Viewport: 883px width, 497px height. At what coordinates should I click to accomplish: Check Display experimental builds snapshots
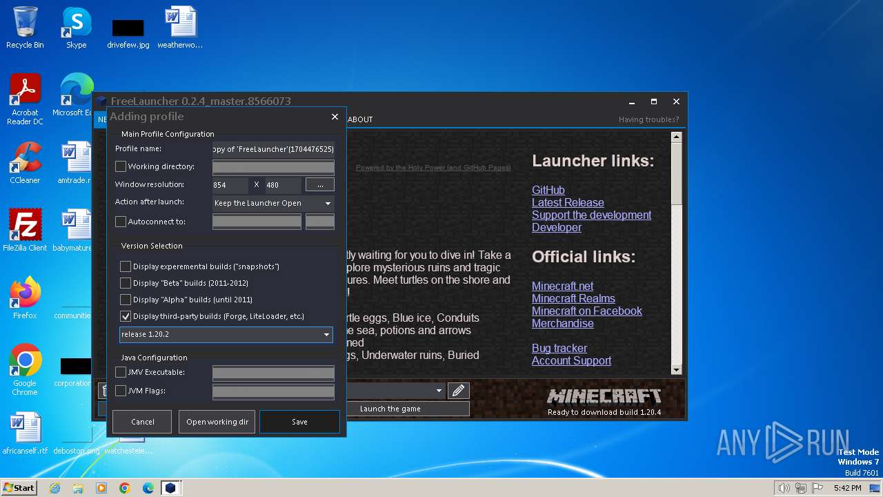pos(126,266)
